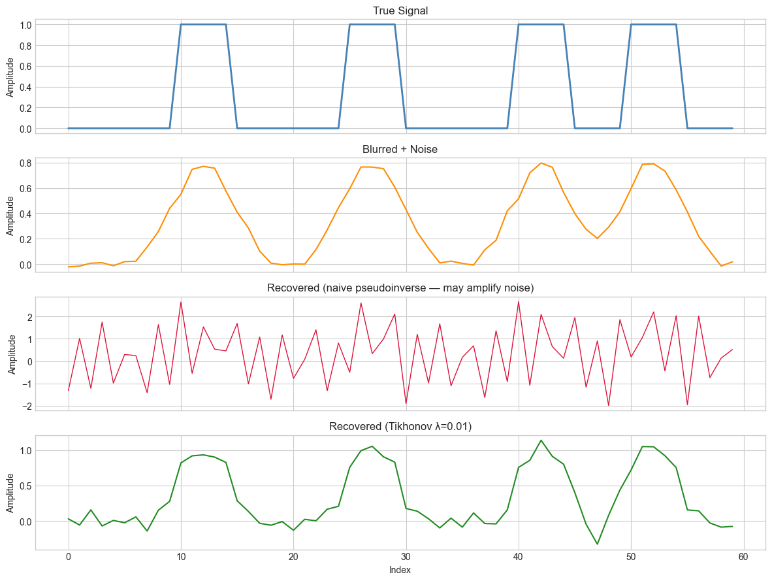Select the x-axis tick label 60

pos(743,556)
